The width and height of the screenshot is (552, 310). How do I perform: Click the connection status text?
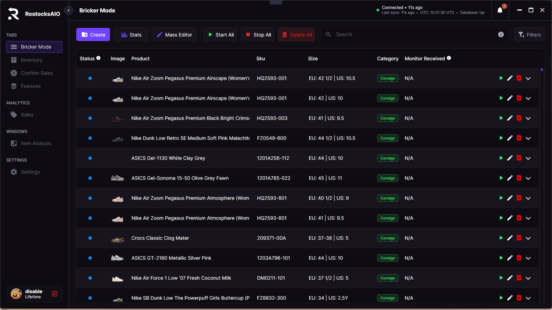point(402,7)
